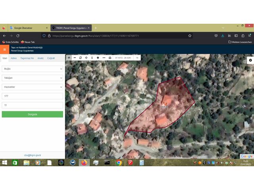Open the map settings gear icon
254x190 pixels.
coord(250,60)
